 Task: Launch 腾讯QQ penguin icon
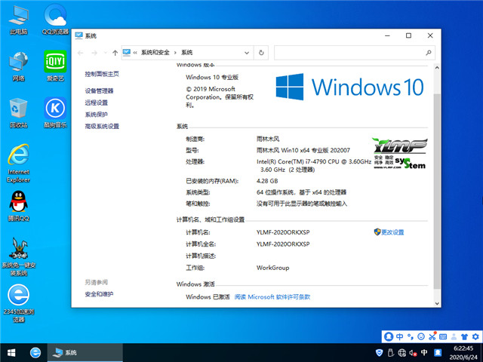(18, 206)
